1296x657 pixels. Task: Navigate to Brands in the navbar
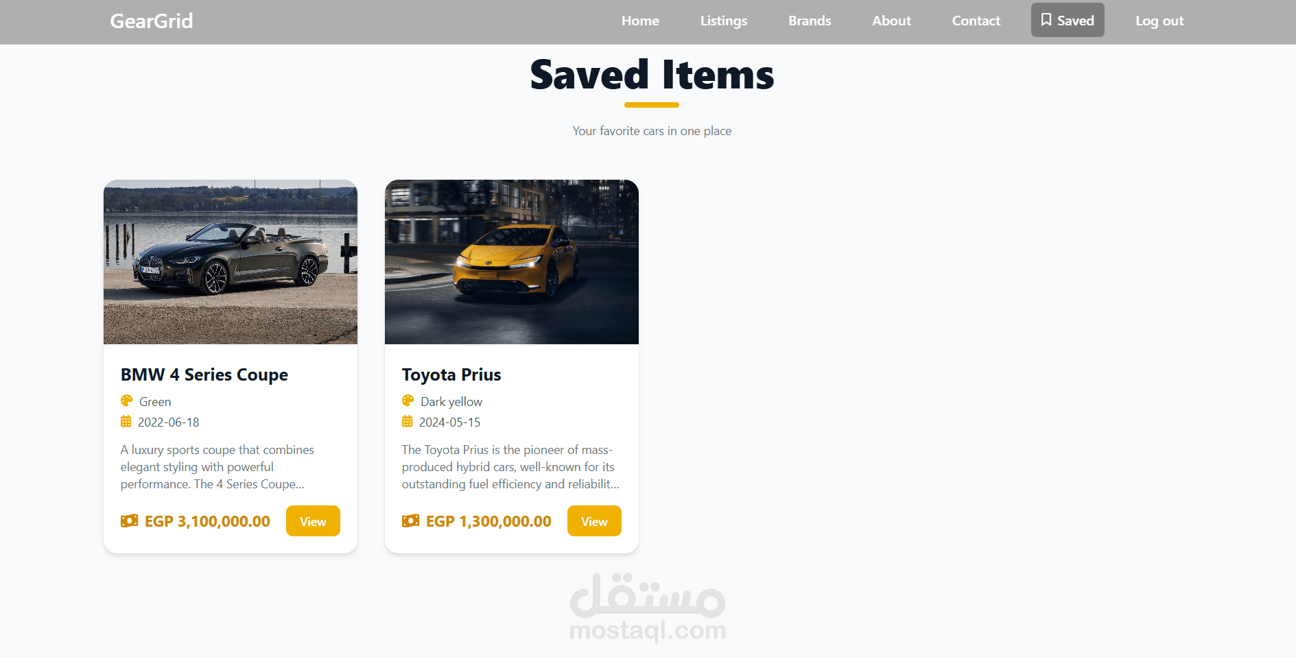[x=810, y=21]
